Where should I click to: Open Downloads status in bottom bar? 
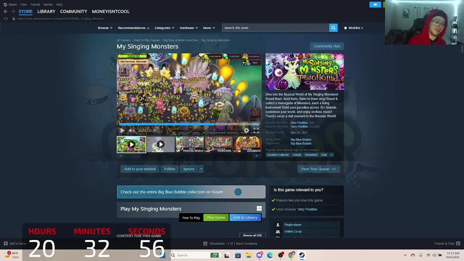(x=231, y=244)
